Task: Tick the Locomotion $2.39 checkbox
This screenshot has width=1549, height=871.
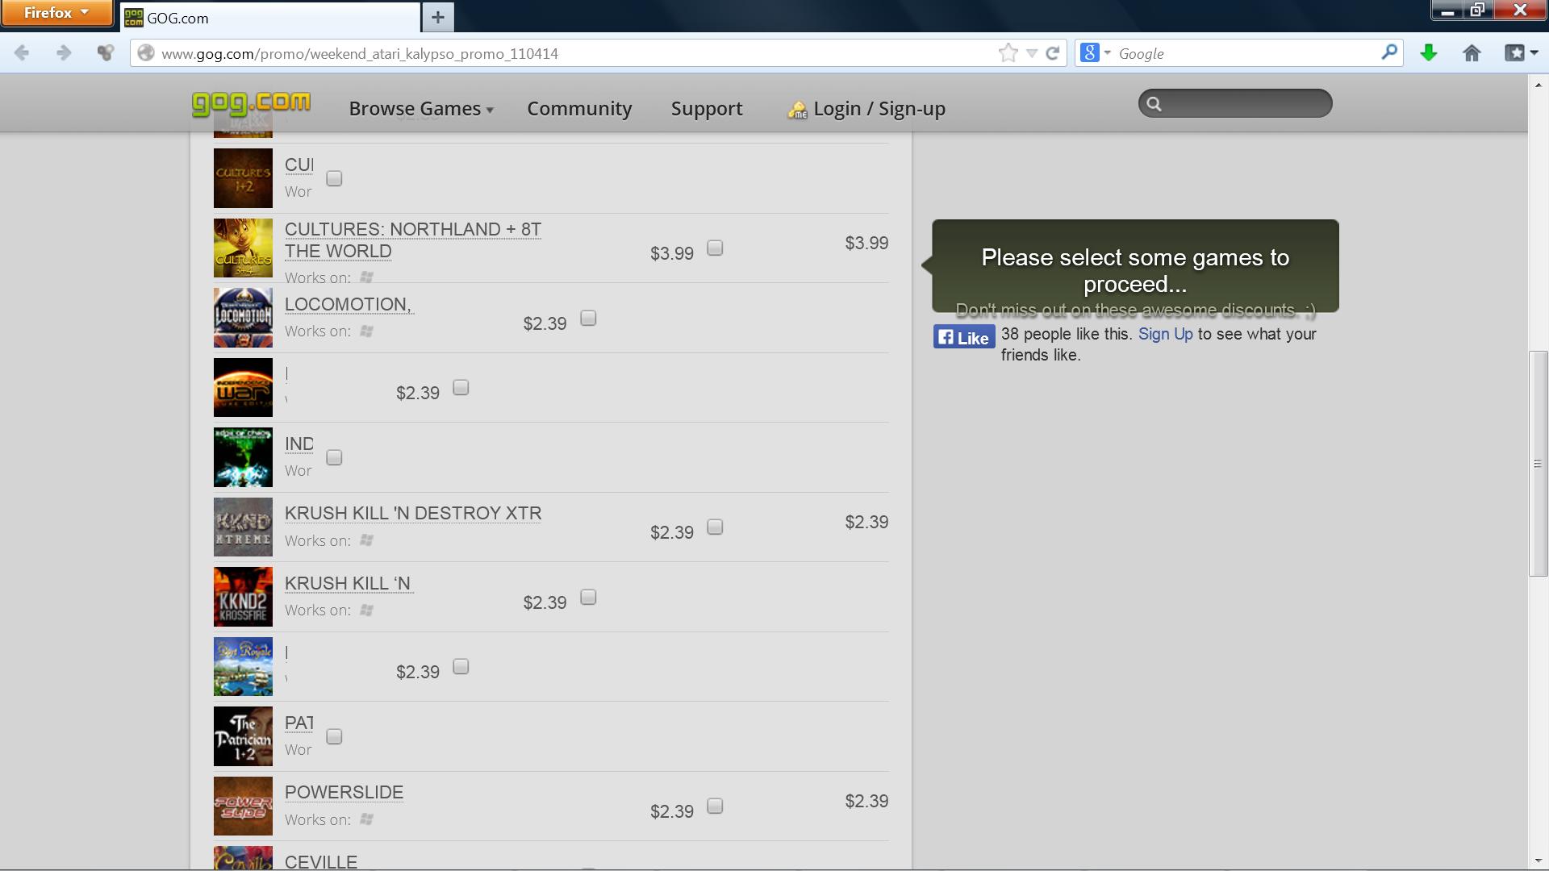Action: click(588, 318)
